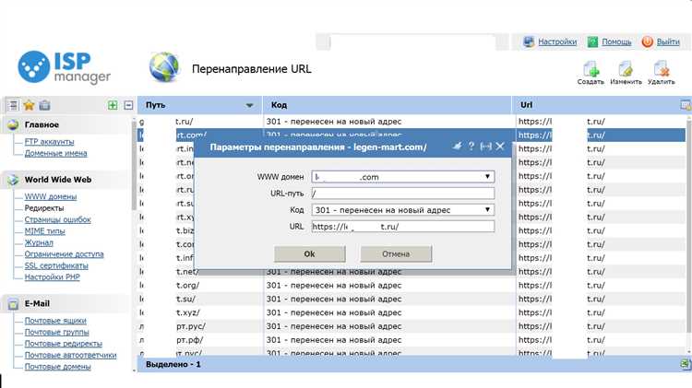Select the row with path t.su/

[x=412, y=299]
